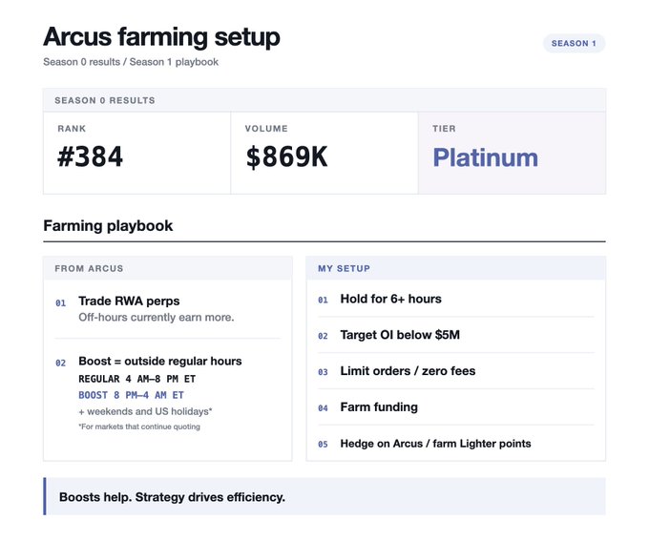Image resolution: width=649 pixels, height=541 pixels.
Task: Click 'Off-hours currently earn more.' note
Action: coord(157,318)
